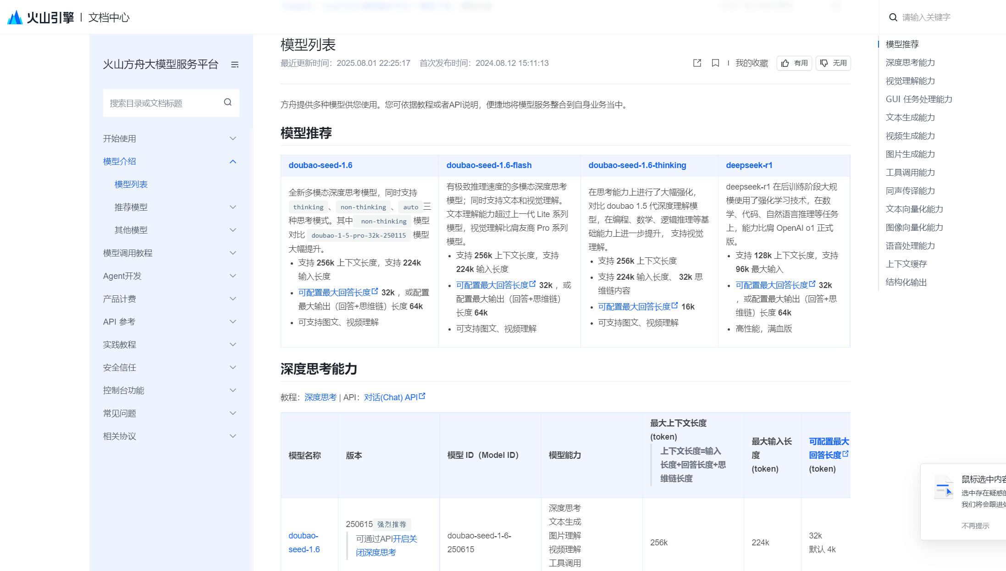Select 模型列表 in sidebar
Screen dimensions: 1006x571
tap(131, 185)
